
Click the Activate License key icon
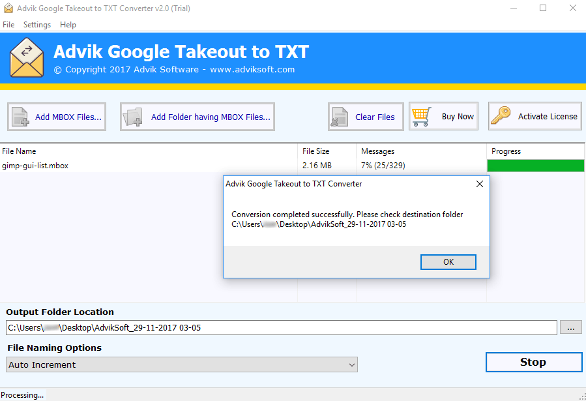(501, 116)
